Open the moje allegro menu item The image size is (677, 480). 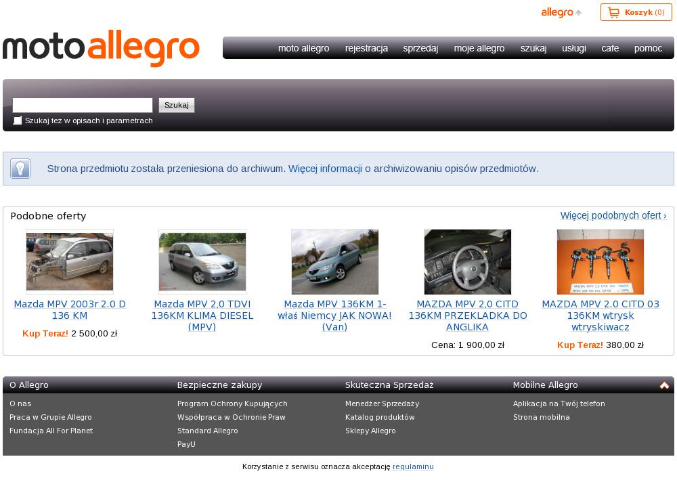[479, 48]
